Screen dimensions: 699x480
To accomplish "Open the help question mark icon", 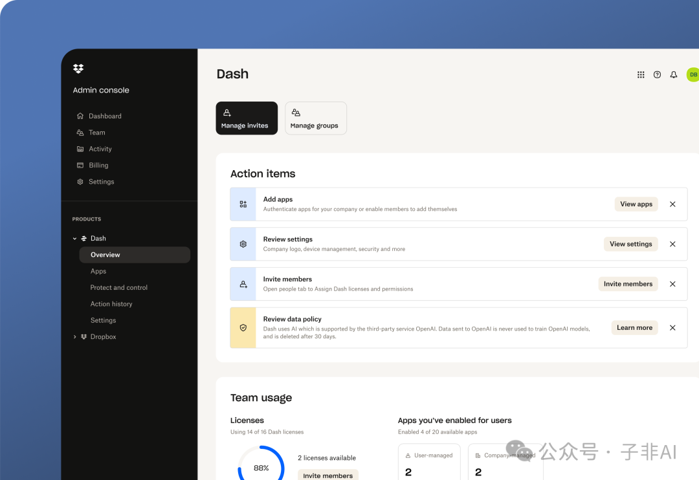I will click(x=657, y=75).
